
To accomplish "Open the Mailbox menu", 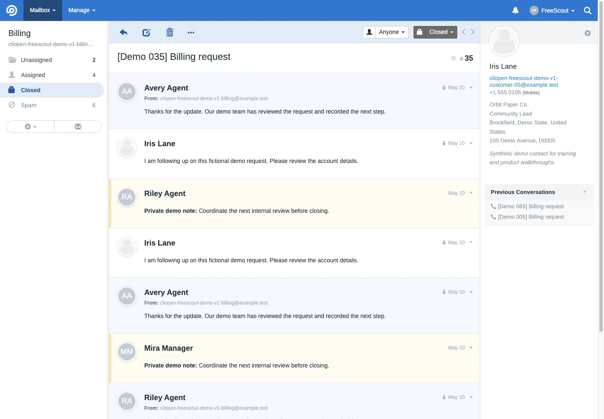I will click(x=43, y=10).
